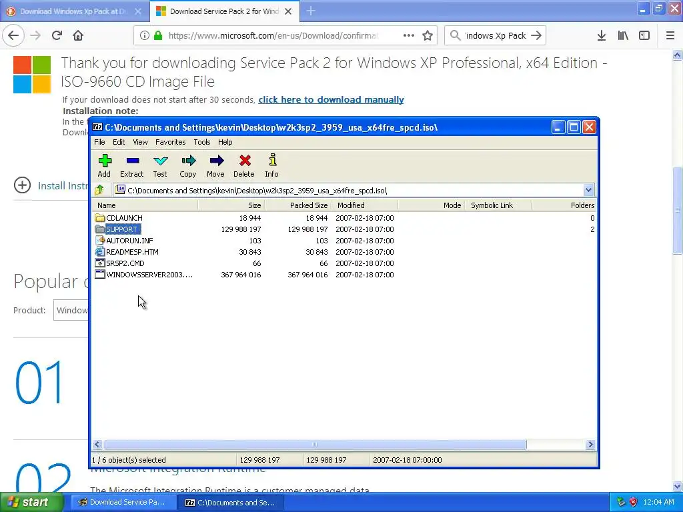Expand the 7-Zip address path dropdown
683x512 pixels.
[x=588, y=190]
